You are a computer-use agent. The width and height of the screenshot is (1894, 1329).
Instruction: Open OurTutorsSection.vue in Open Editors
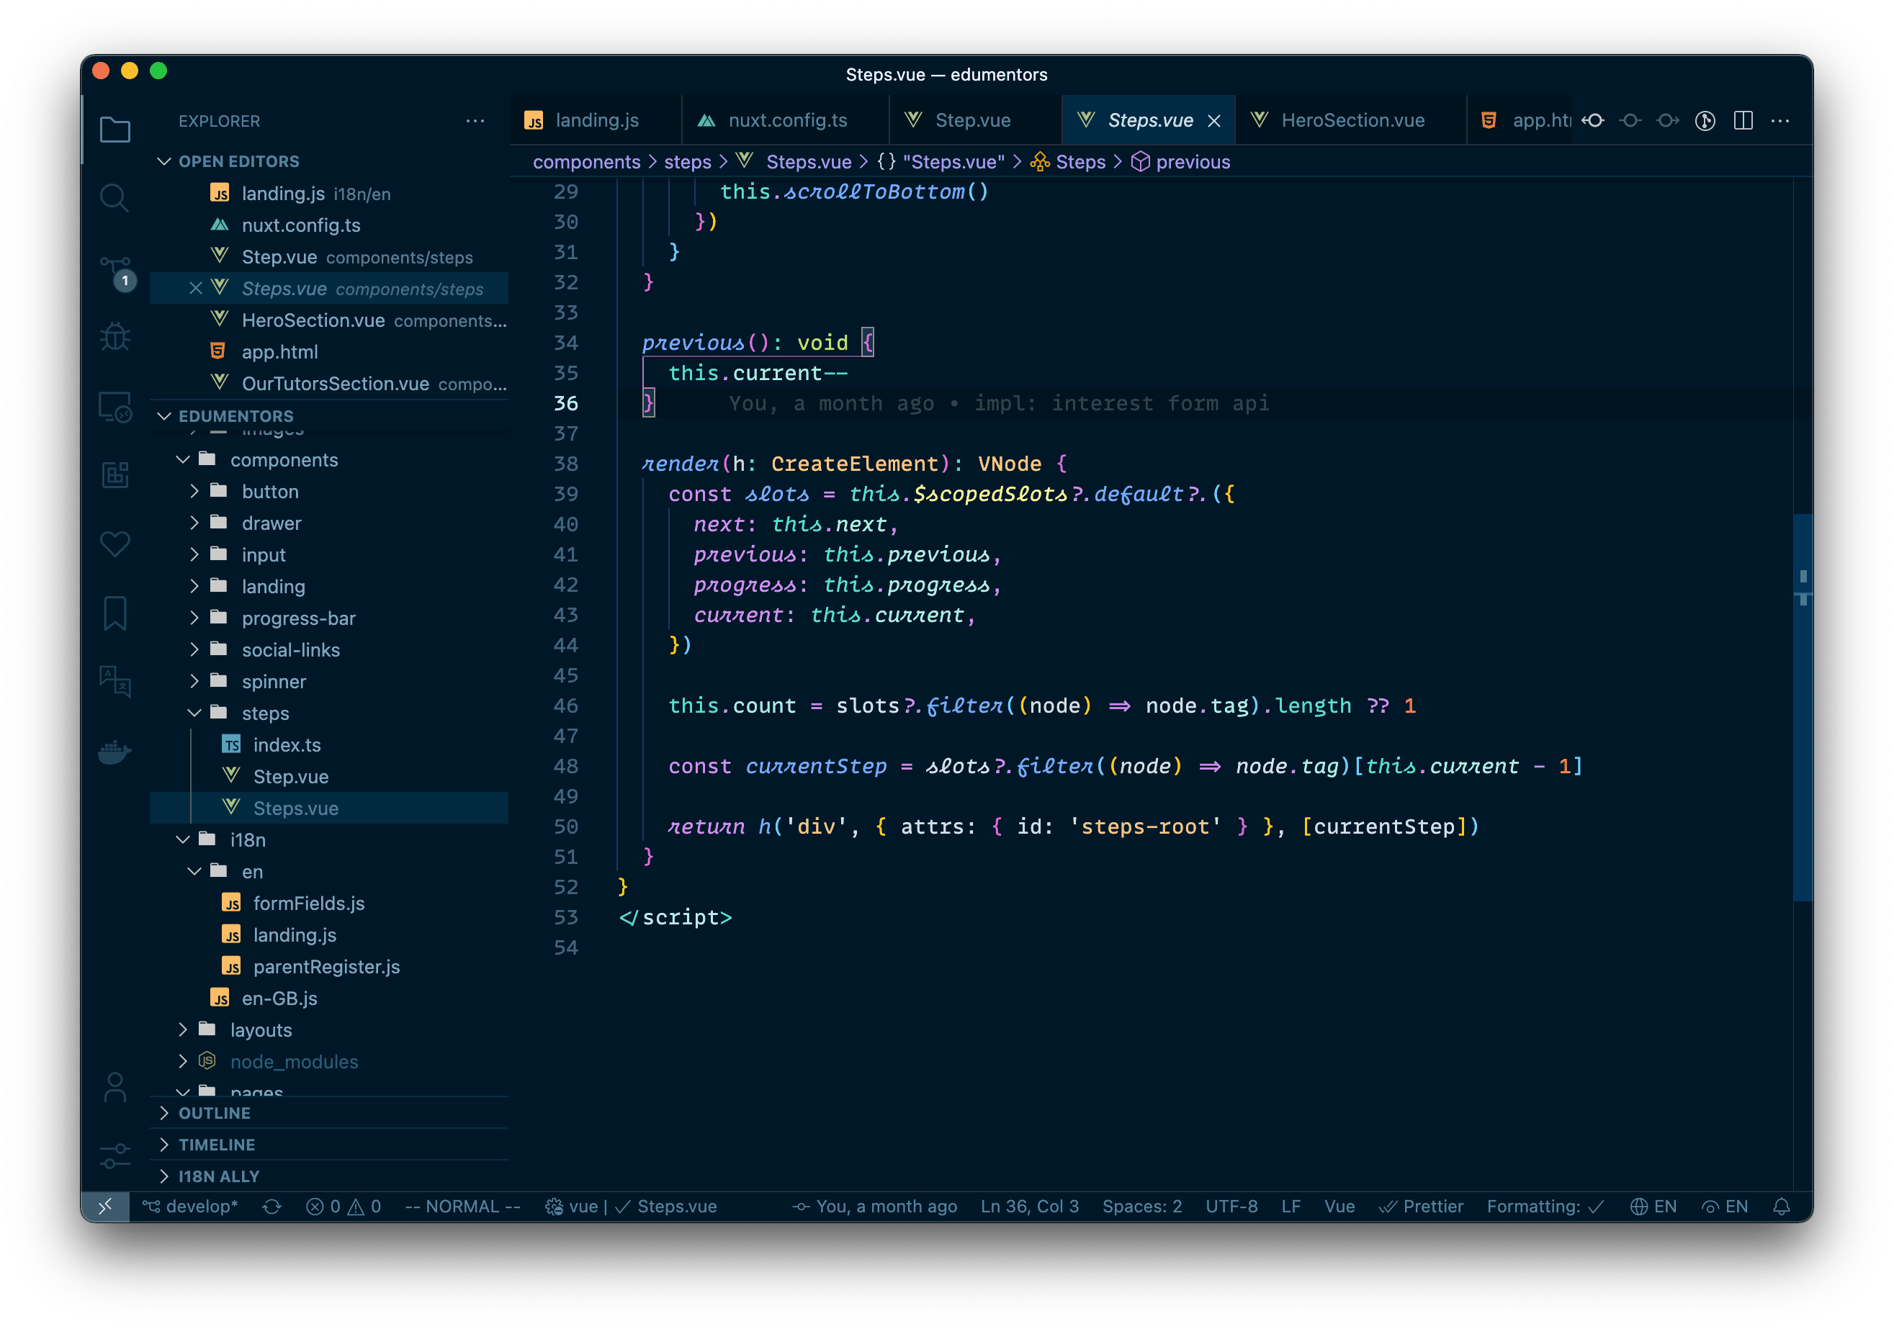tap(329, 383)
